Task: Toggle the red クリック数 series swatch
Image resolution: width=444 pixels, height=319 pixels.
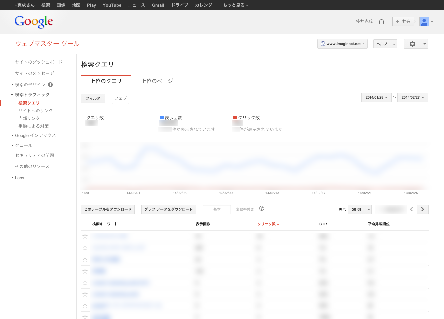Action: tap(235, 118)
